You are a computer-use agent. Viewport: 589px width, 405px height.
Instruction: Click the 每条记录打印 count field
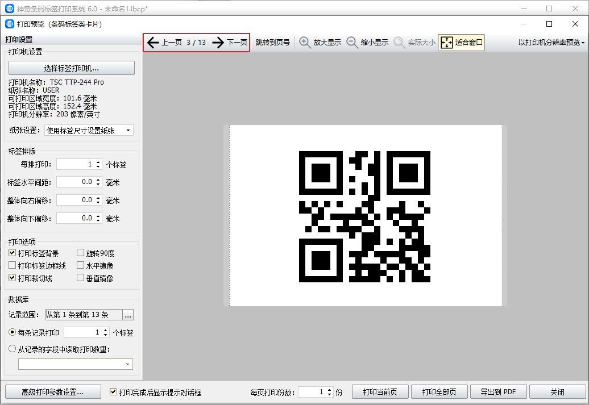click(83, 332)
